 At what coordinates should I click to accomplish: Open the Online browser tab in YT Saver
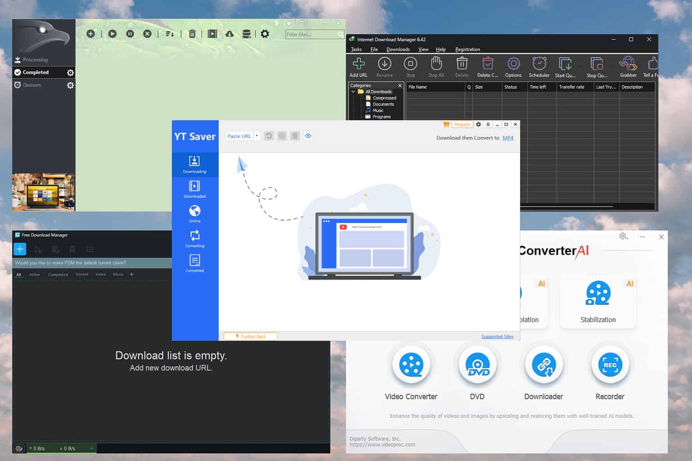pyautogui.click(x=194, y=213)
